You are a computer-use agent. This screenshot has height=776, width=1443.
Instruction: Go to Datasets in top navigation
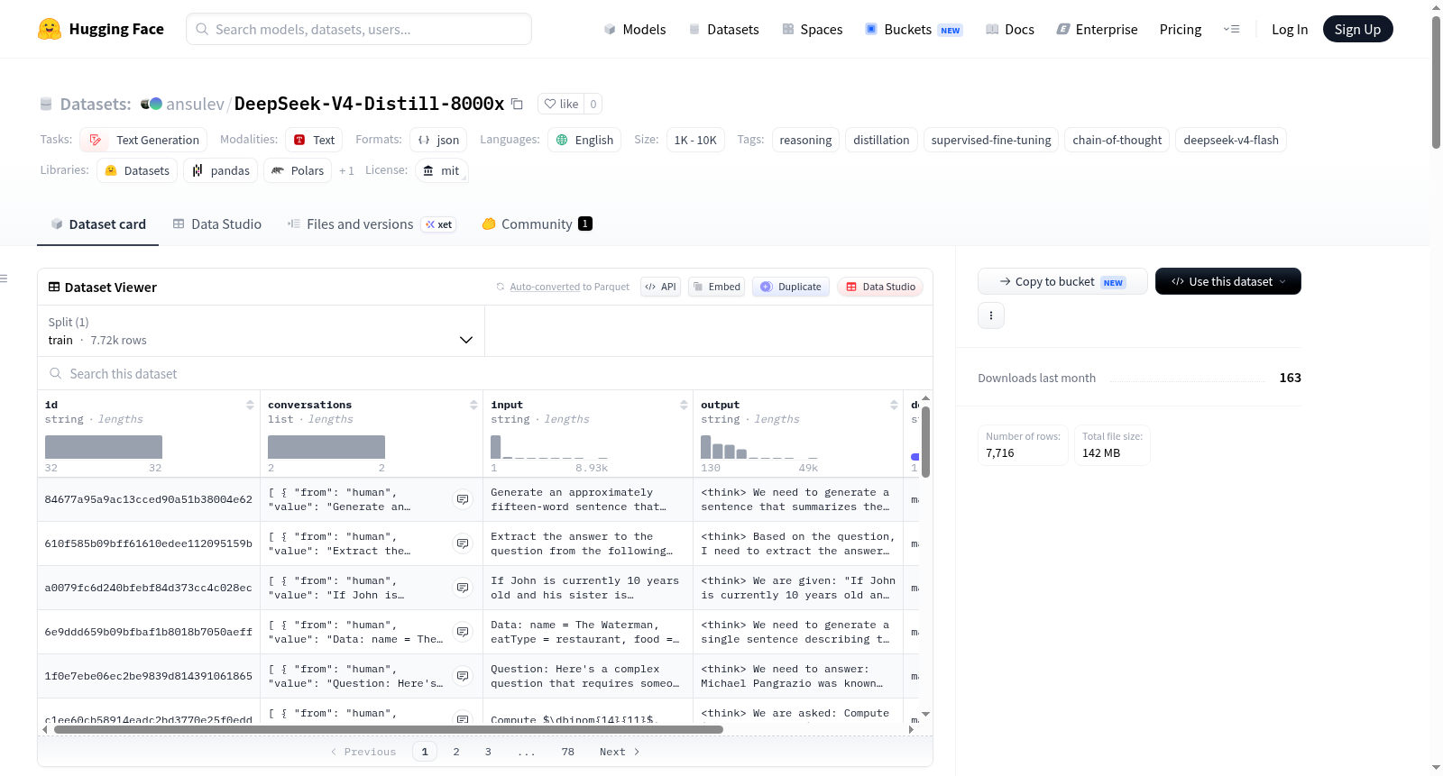723,29
